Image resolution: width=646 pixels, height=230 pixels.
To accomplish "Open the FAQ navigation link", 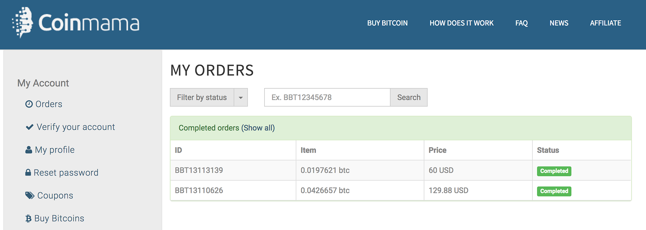I will (521, 23).
